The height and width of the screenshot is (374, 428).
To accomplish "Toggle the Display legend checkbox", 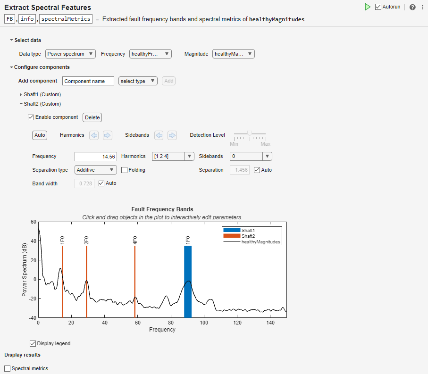I will (33, 343).
